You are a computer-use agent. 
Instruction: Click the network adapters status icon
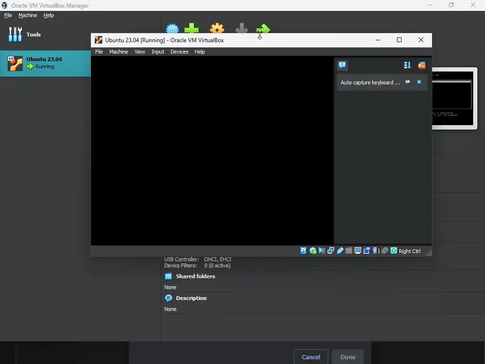click(x=331, y=251)
